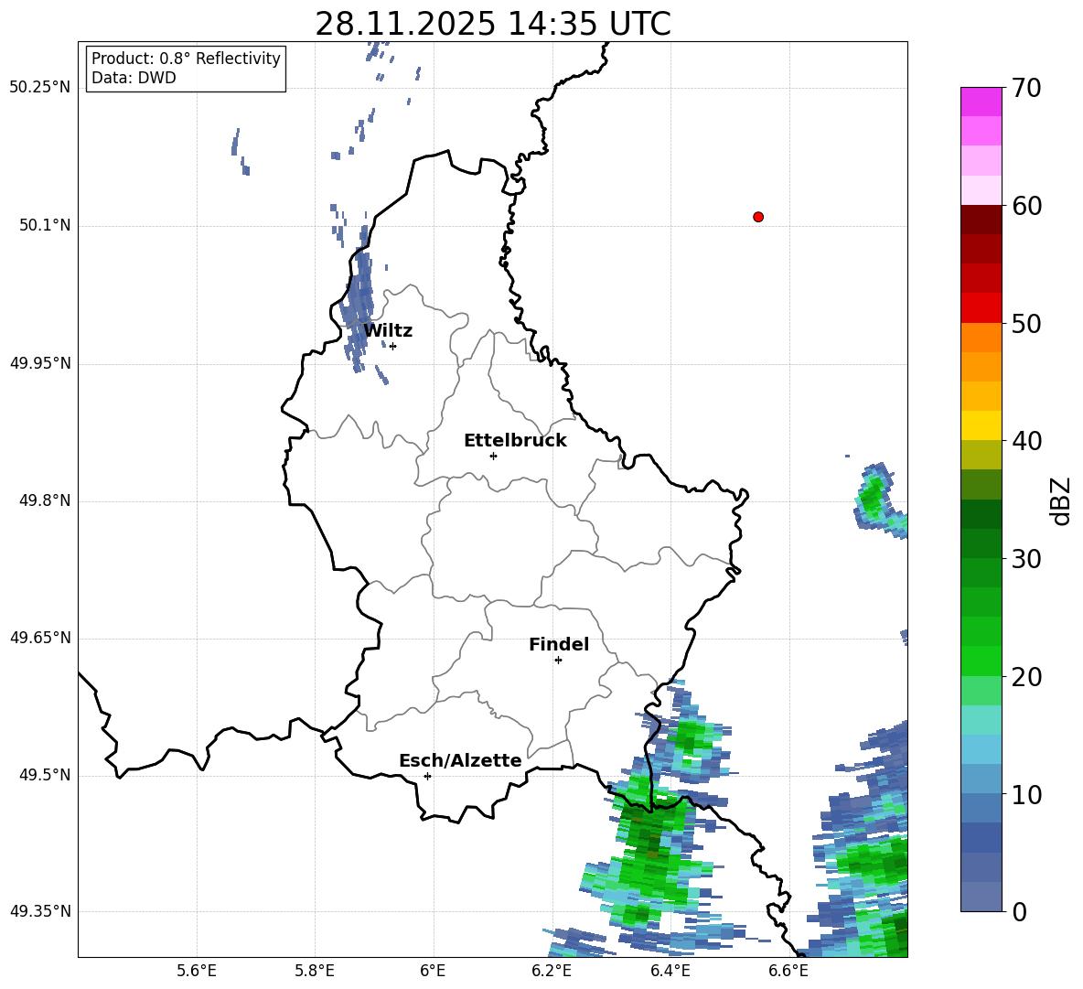Click the yellow colorbar segment above 40
Image resolution: width=1083 pixels, height=989 pixels.
point(981,425)
